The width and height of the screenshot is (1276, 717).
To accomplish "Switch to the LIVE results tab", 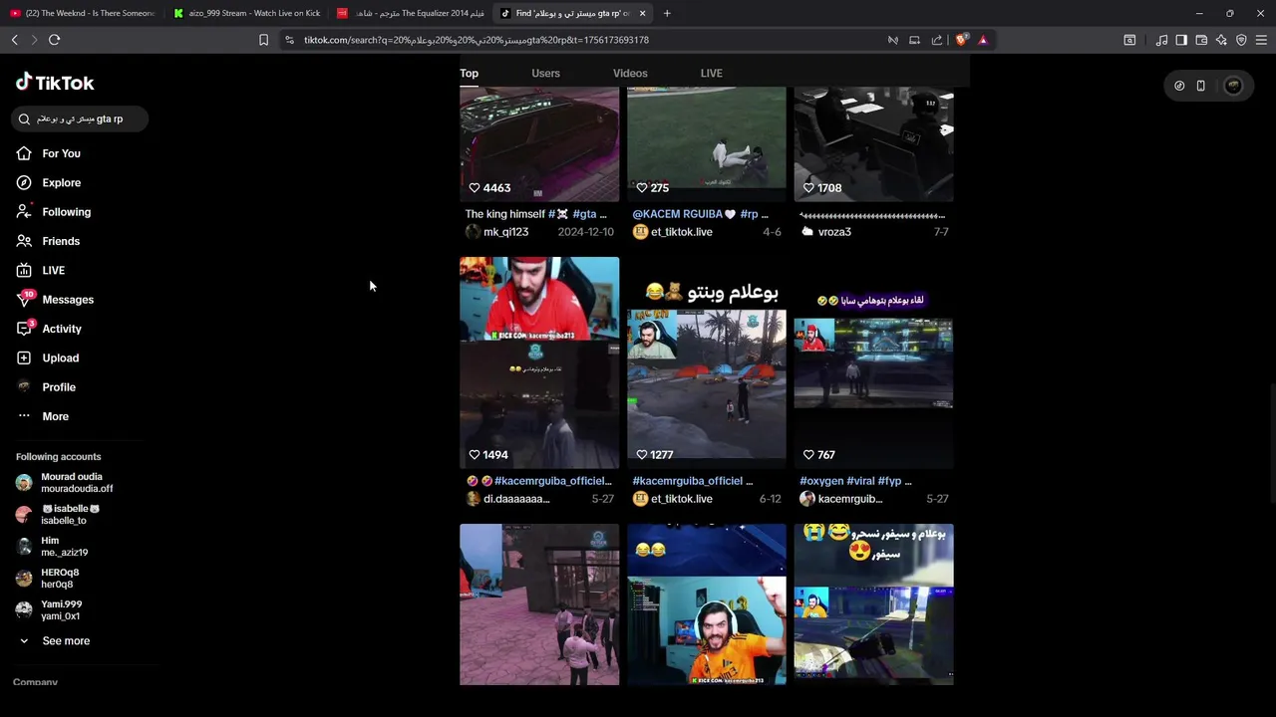I will (x=711, y=73).
